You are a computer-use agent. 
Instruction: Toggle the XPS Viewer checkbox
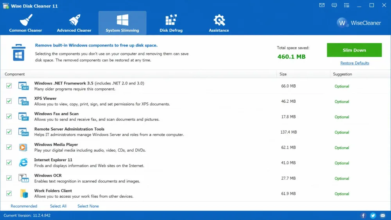click(9, 101)
